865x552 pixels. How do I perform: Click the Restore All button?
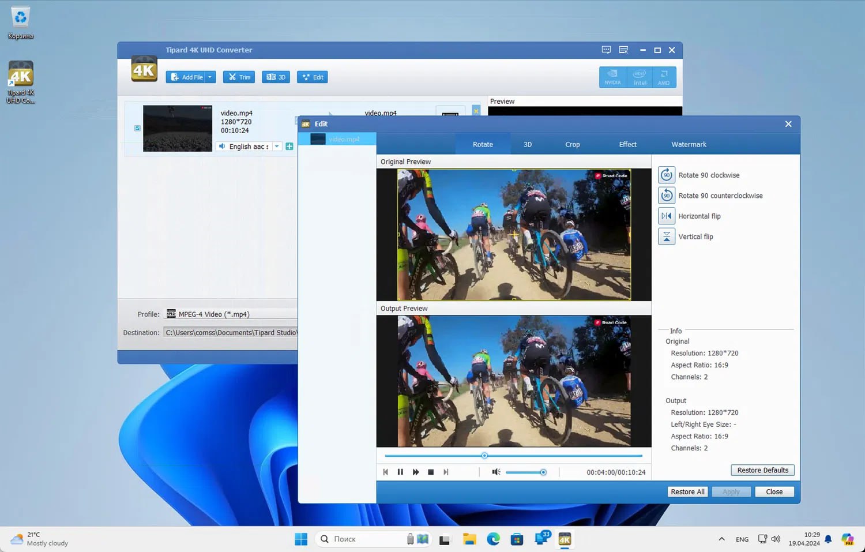tap(687, 492)
